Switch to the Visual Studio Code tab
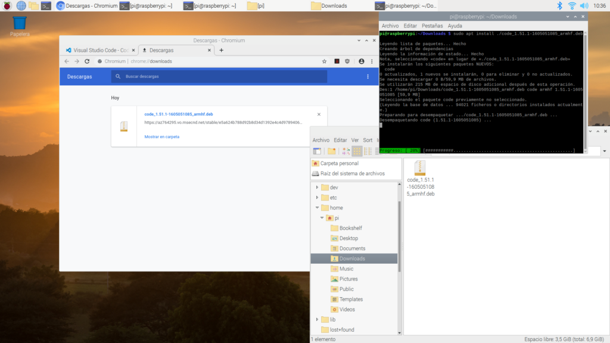Viewport: 610px width, 343px height. [x=98, y=51]
